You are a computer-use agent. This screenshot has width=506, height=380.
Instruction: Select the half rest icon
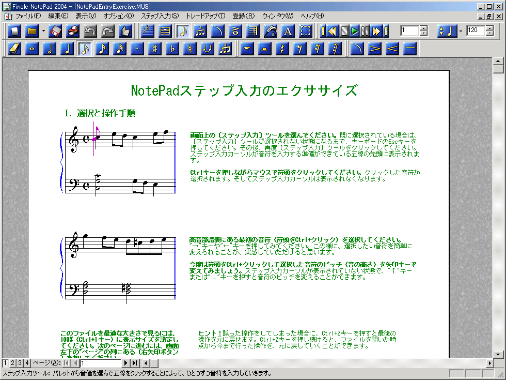click(x=264, y=49)
